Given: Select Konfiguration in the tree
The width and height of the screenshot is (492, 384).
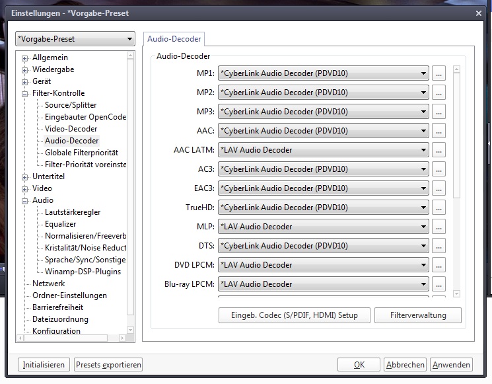Looking at the screenshot, I should pyautogui.click(x=57, y=330).
